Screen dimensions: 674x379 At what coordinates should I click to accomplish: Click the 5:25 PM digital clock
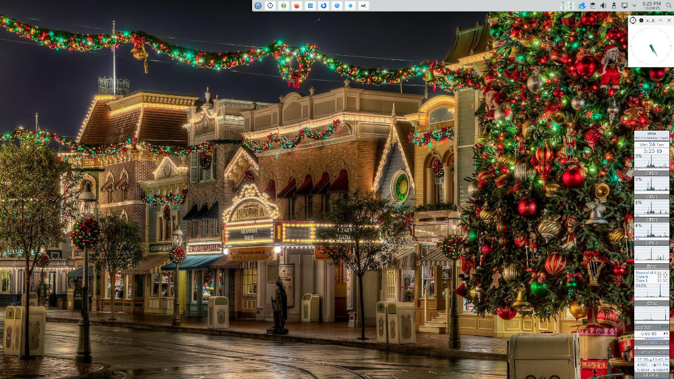[651, 3]
